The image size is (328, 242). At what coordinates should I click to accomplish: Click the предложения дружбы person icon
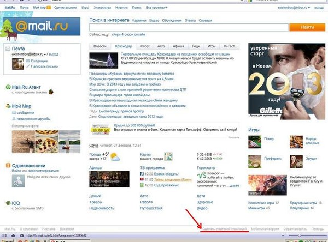pyautogui.click(x=14, y=119)
